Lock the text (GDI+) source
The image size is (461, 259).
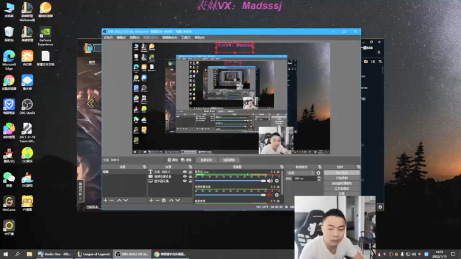tap(190, 172)
